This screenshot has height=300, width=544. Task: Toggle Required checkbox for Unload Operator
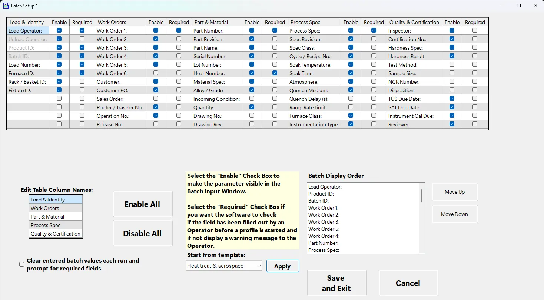[82, 39]
